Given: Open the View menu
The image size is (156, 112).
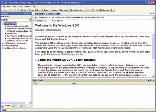Looking at the screenshot, I should (x=14, y=7).
